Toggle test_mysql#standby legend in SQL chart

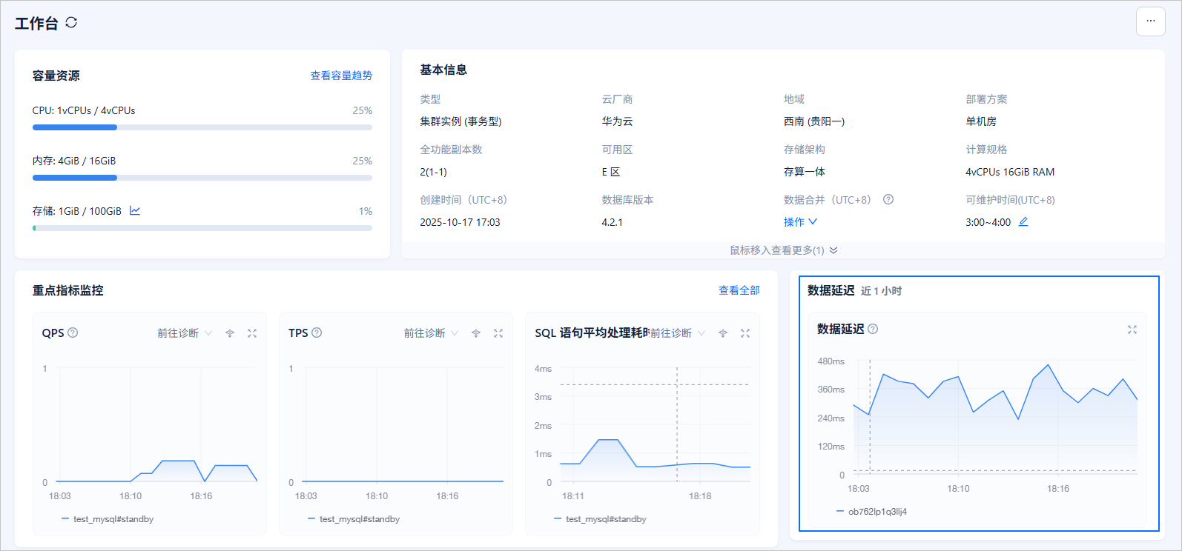(600, 519)
